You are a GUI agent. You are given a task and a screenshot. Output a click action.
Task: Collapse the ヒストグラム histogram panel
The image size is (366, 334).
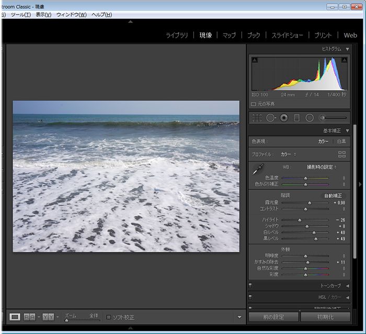(347, 49)
